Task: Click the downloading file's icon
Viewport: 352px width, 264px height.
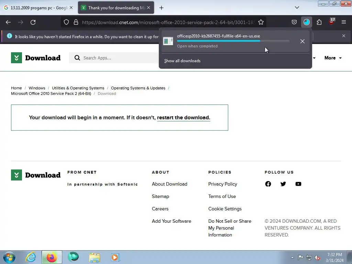Action: tap(168, 41)
